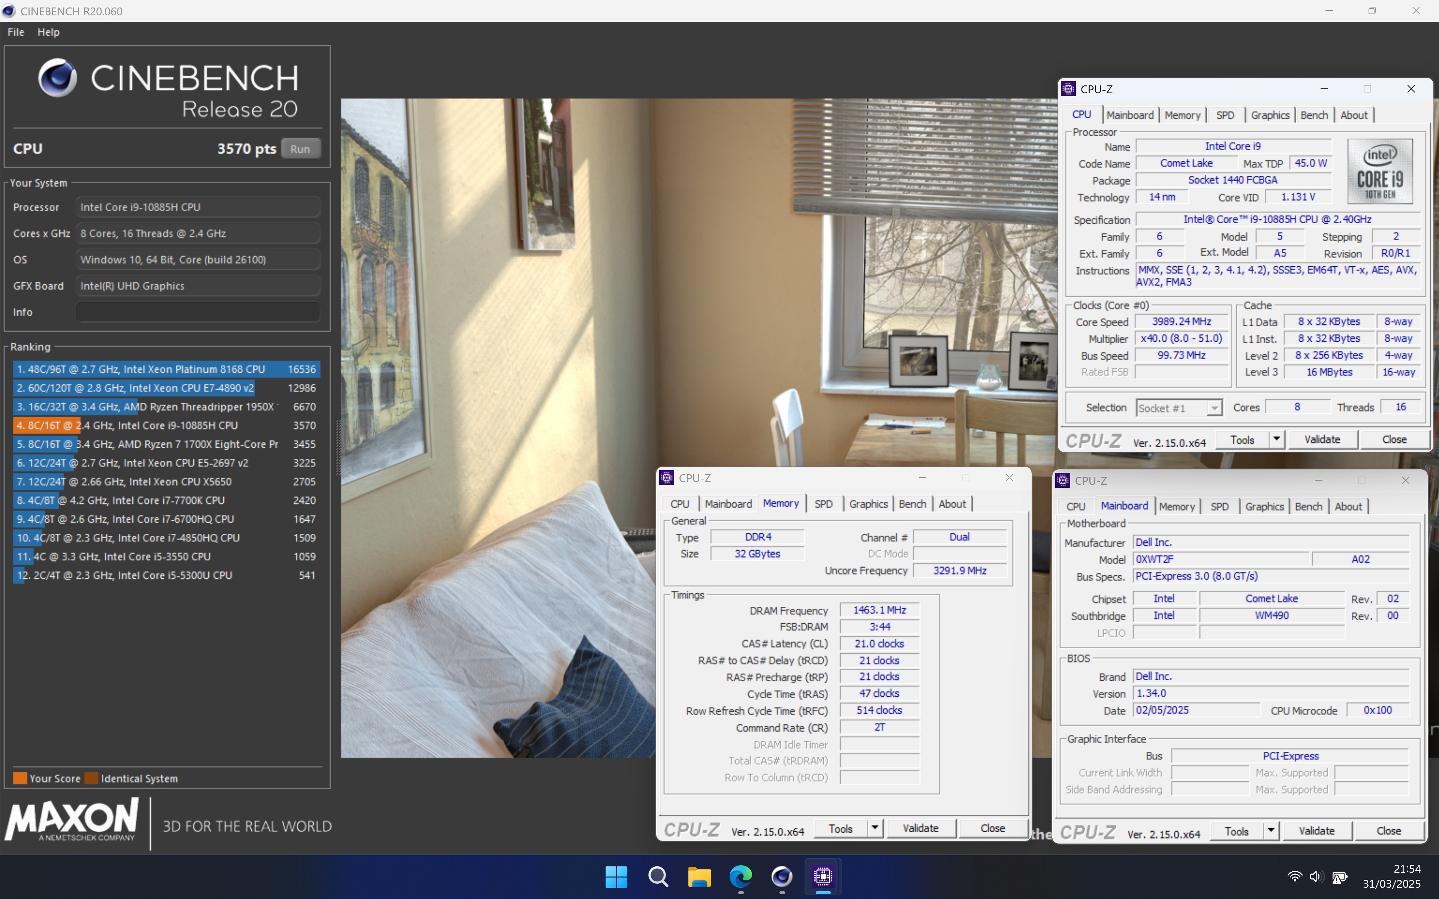
Task: Expand Tools dropdown arrow in top CPU-Z window
Action: tap(1277, 440)
